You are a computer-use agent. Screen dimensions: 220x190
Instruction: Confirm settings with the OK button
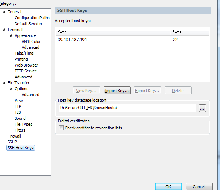168,186
